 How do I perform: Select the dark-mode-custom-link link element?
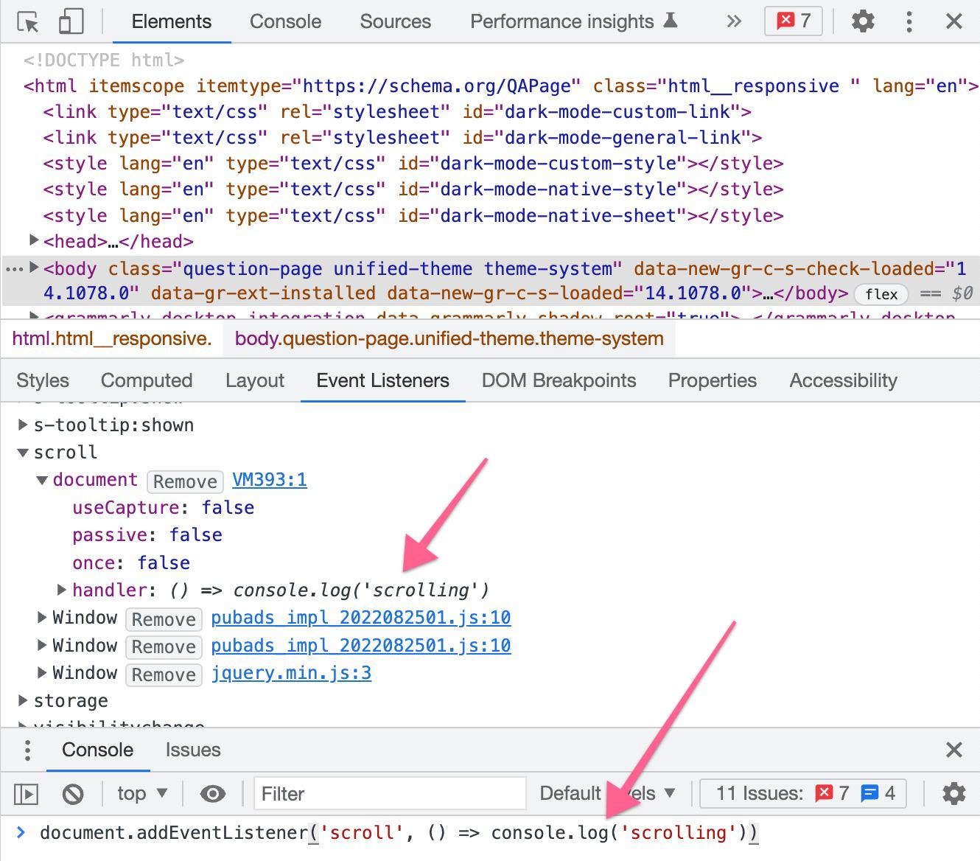click(397, 112)
